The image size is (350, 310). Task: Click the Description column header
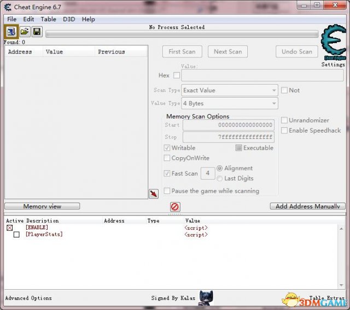43,220
